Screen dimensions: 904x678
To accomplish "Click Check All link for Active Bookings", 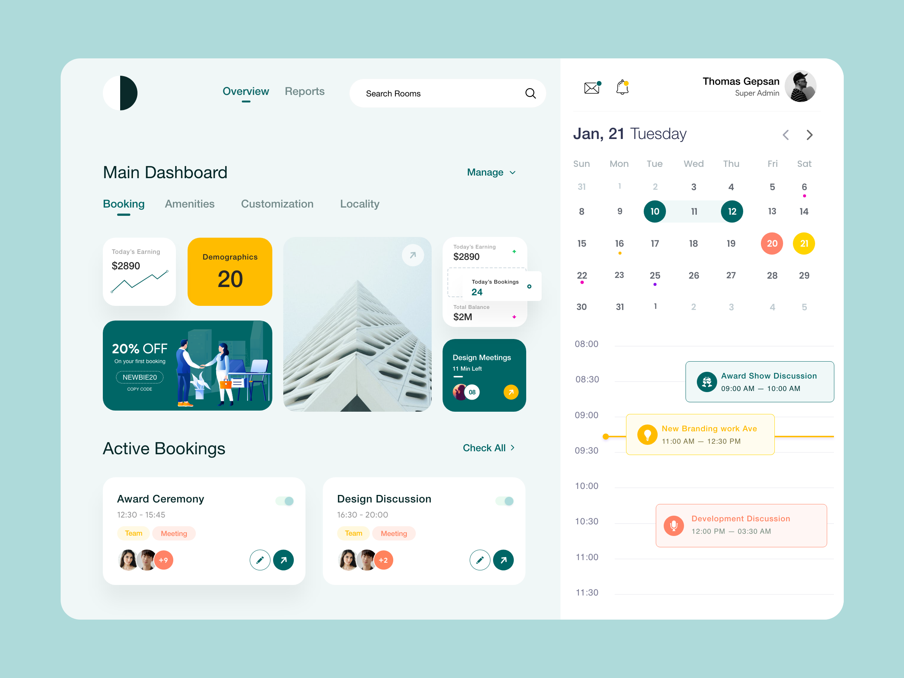I will [x=488, y=448].
